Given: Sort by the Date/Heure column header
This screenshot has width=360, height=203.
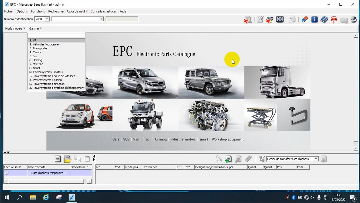Looking at the screenshot, I should tap(81, 167).
